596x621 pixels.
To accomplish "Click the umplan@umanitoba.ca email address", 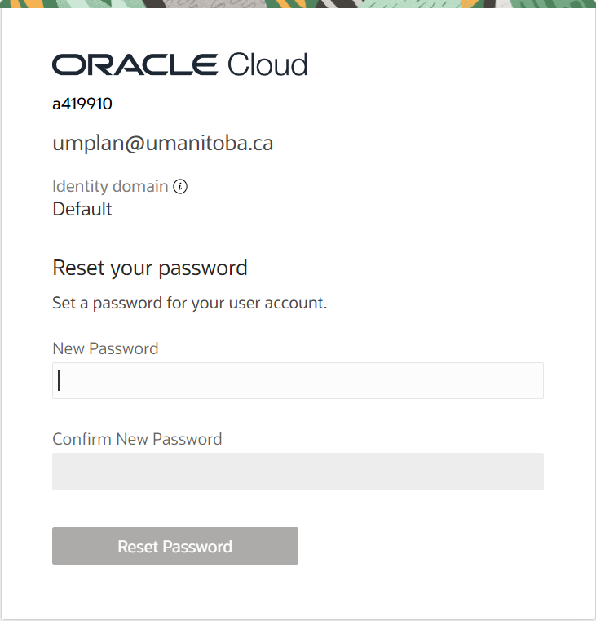I will point(162,144).
